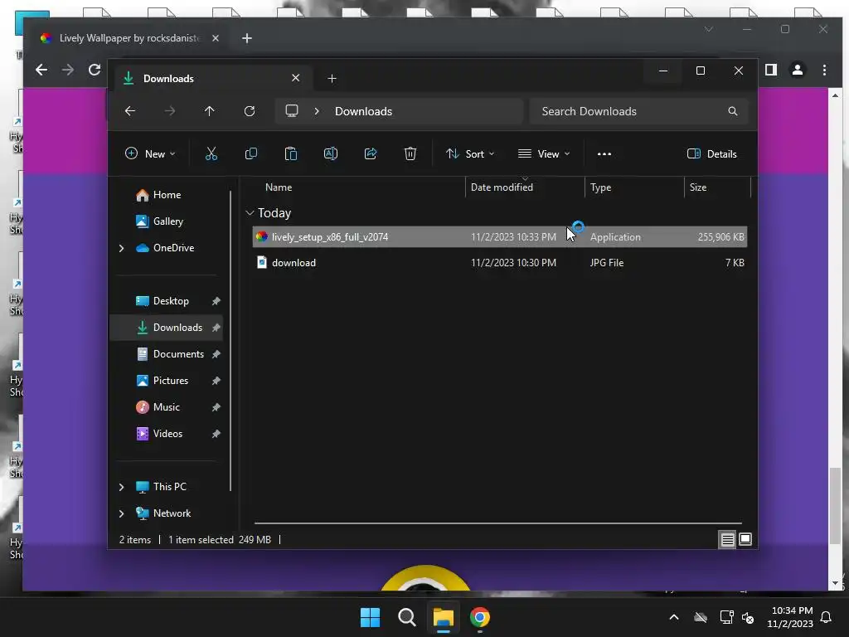
Task: Click the muted volume icon in tray
Action: pos(749,617)
